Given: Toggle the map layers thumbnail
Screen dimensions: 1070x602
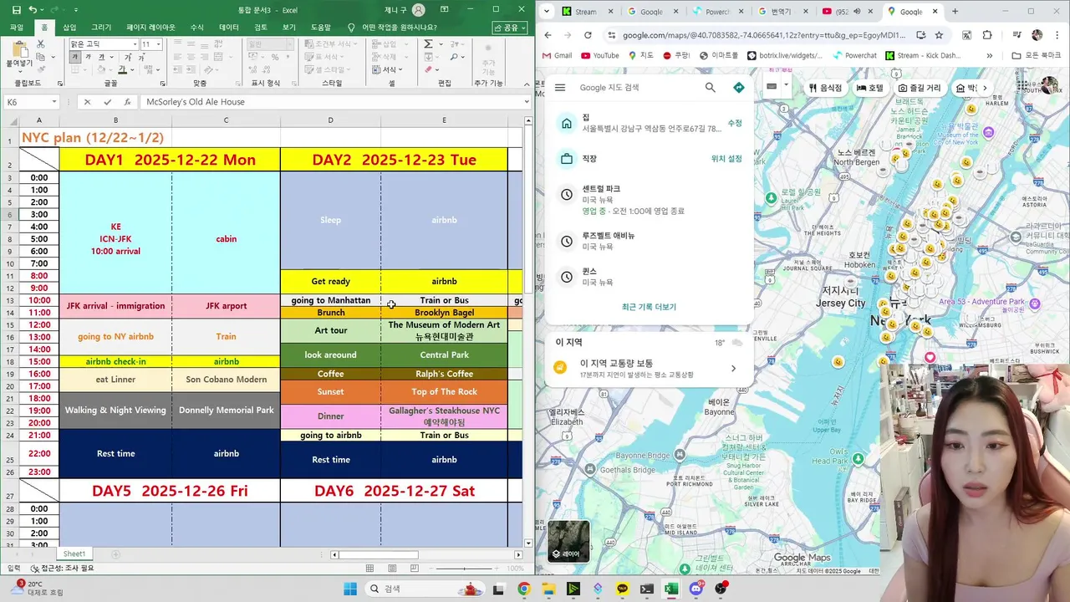Looking at the screenshot, I should point(568,541).
